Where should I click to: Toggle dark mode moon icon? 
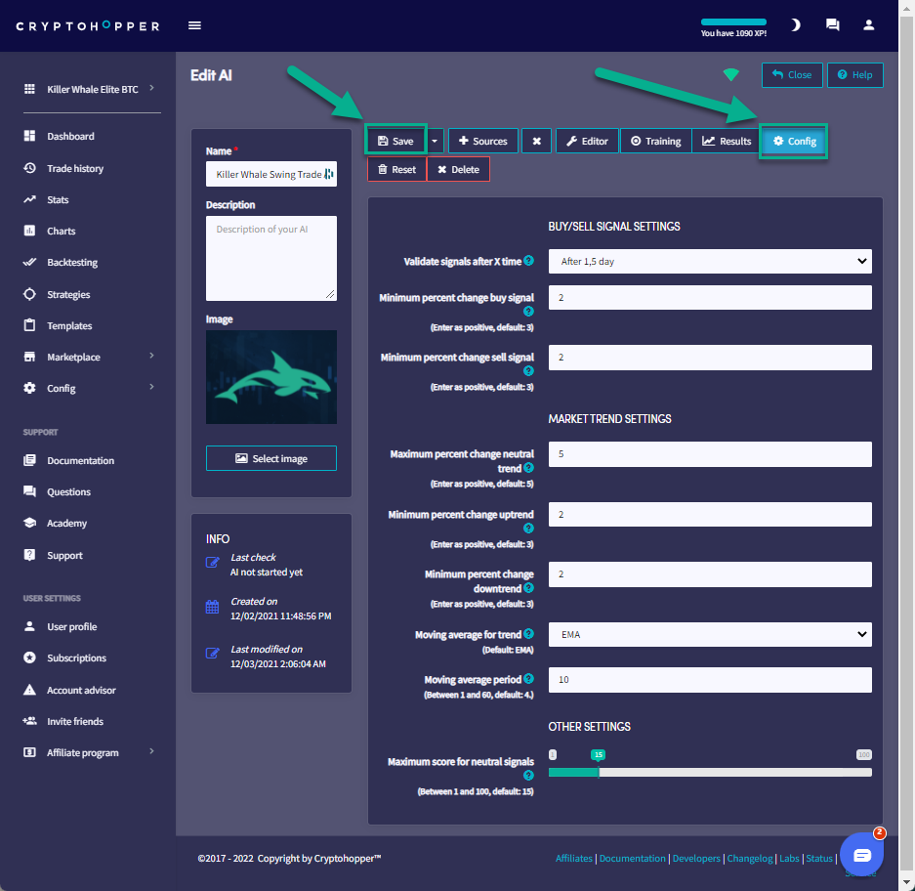(x=796, y=25)
